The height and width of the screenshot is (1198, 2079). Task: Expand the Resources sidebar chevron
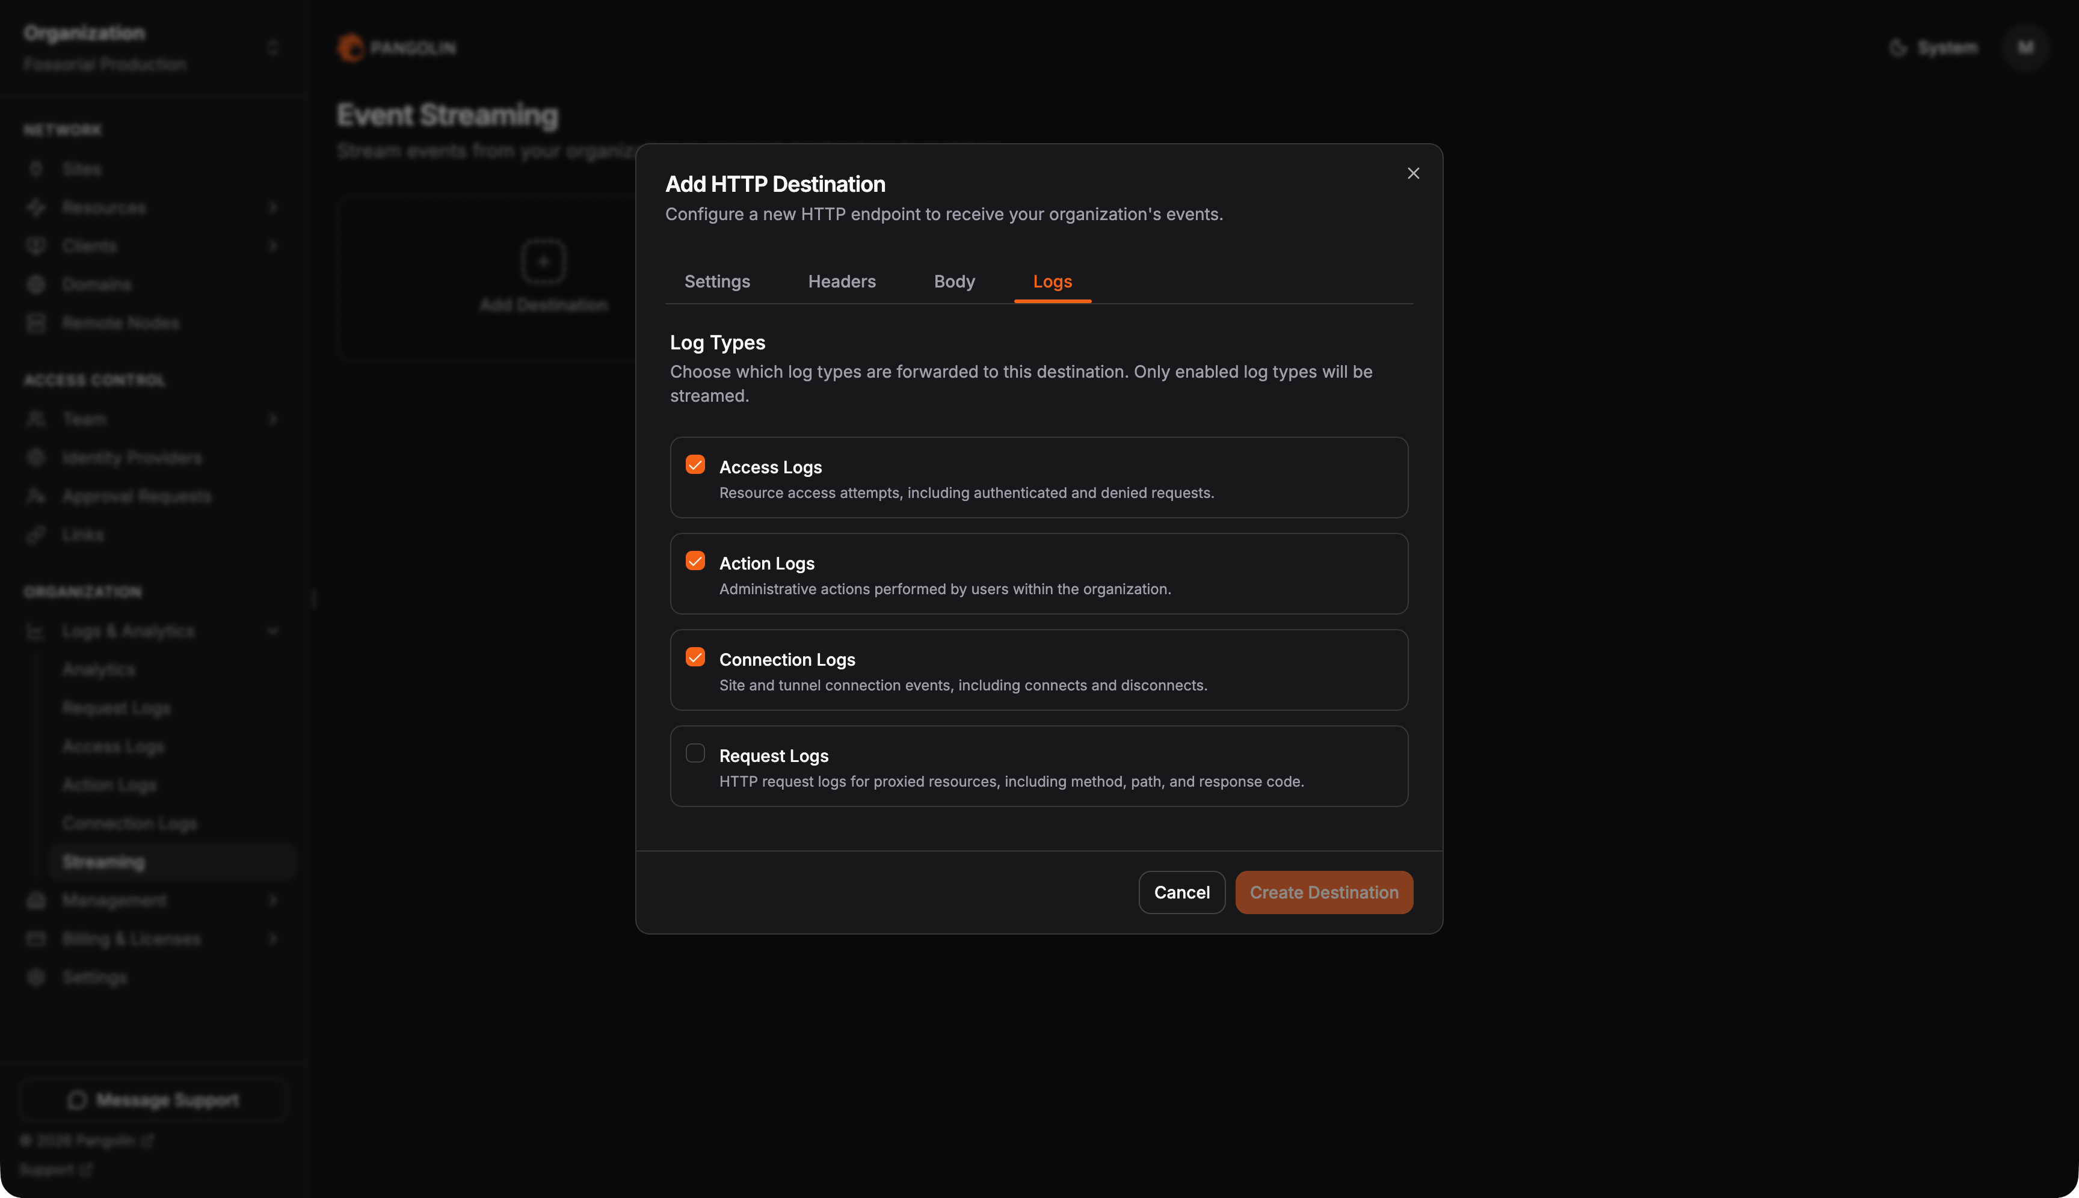click(x=273, y=207)
